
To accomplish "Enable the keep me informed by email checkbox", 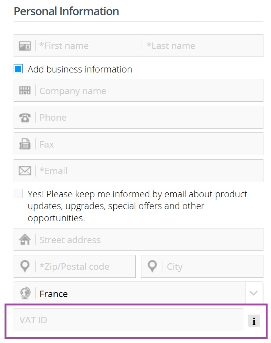I will pyautogui.click(x=18, y=194).
